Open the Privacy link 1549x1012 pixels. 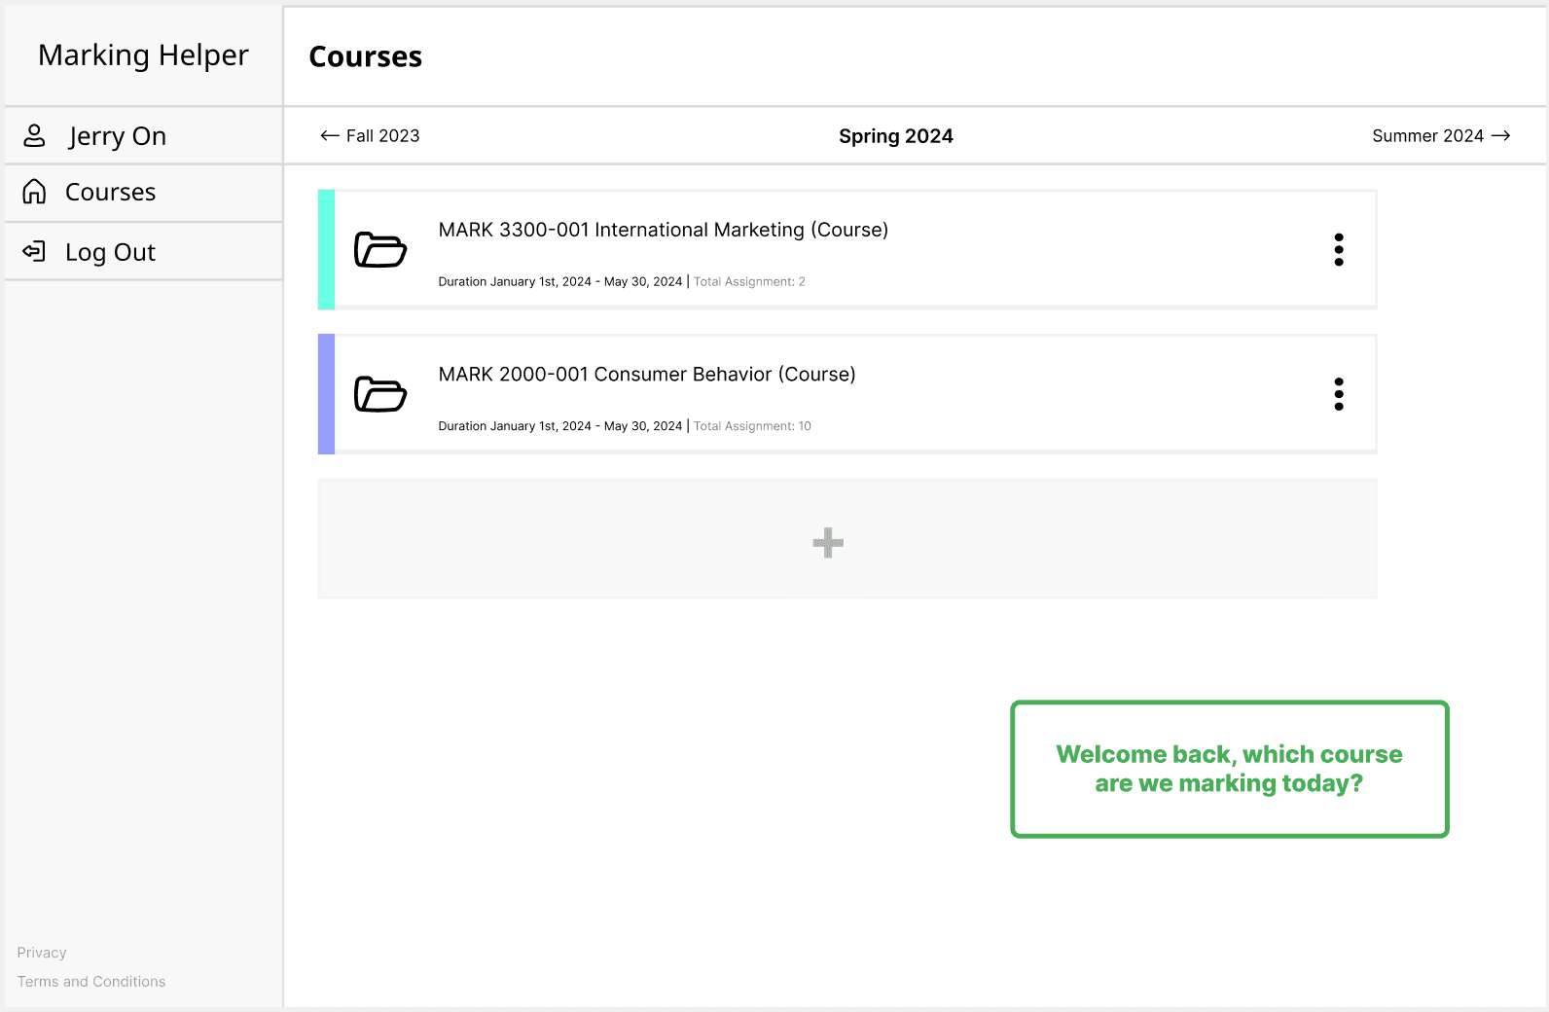[42, 953]
